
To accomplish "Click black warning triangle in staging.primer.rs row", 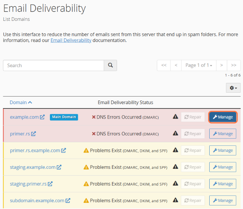I will pos(176,184).
